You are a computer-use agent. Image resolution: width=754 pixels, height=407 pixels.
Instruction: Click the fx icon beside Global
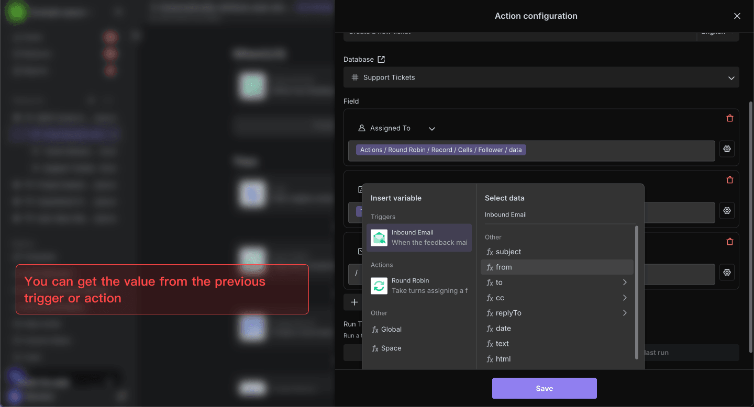[375, 330]
